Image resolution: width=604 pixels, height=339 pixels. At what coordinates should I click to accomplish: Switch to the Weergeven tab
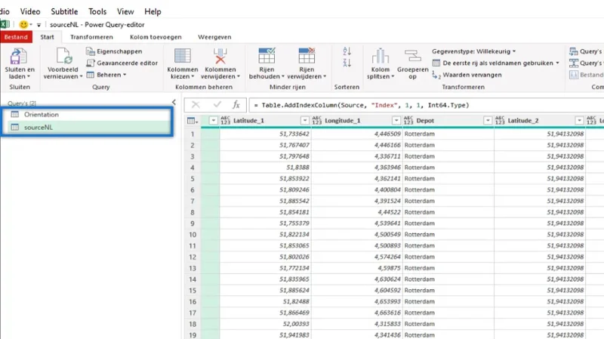click(214, 37)
